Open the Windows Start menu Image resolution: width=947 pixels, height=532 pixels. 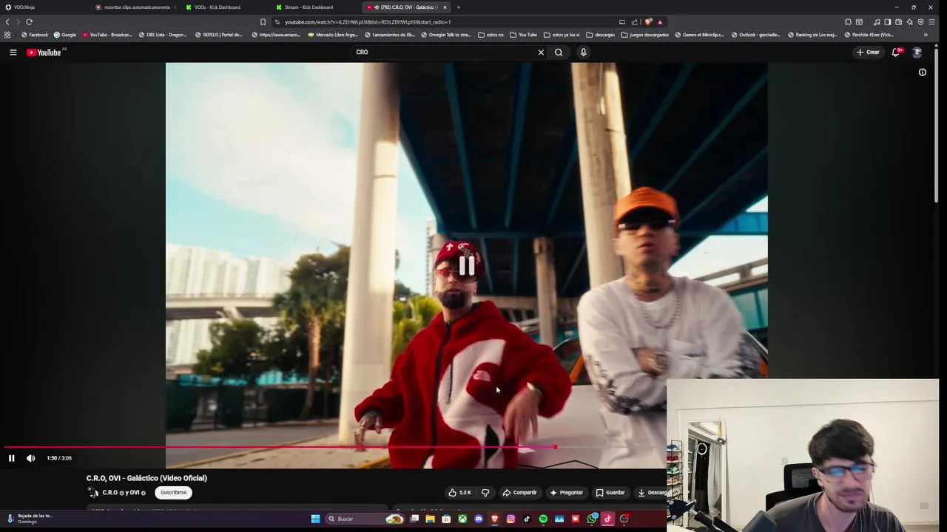click(x=315, y=519)
